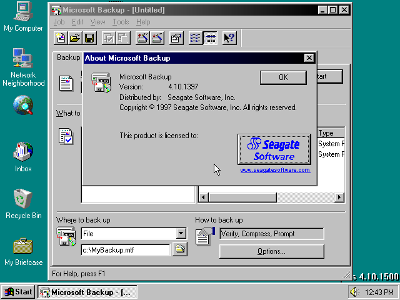Open the Job menu
This screenshot has height=300, width=400.
59,22
